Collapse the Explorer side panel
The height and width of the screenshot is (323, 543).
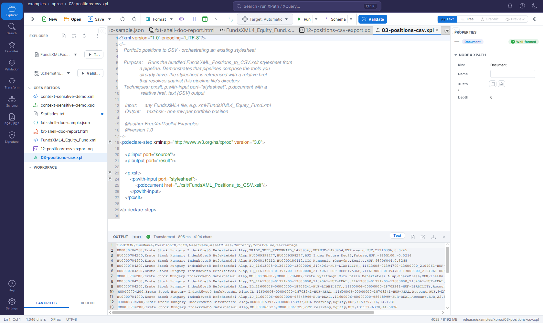coord(102,31)
